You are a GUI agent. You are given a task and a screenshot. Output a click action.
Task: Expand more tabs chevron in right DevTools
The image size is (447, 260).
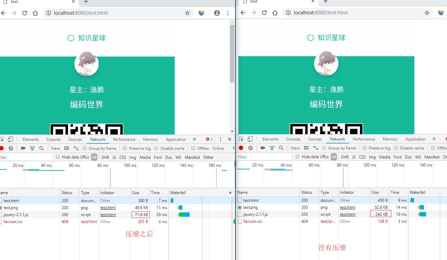tap(434, 139)
